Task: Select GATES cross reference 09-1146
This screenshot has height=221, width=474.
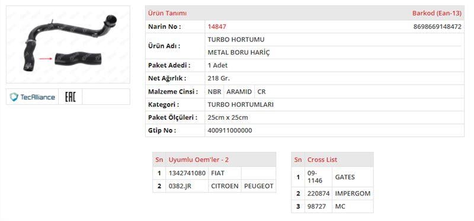Action: coord(318,177)
